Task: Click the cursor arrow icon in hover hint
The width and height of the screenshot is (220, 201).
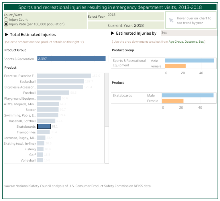Action: coord(171,20)
